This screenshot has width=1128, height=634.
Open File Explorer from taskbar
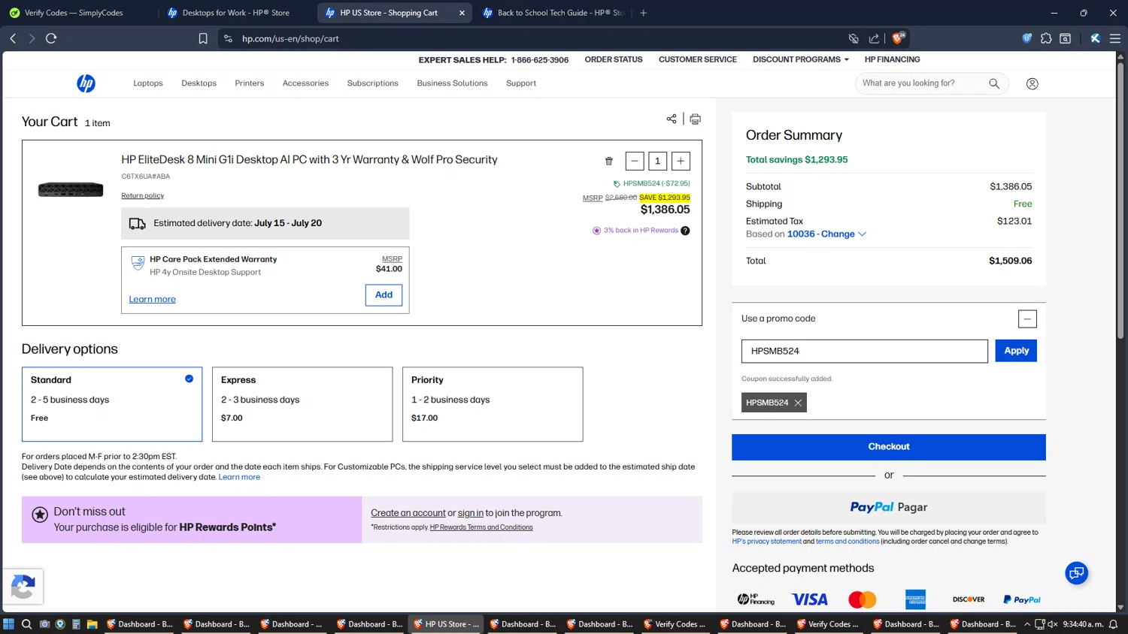[x=92, y=624]
